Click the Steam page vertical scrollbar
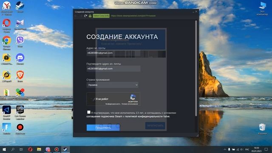Screen dimensions: 272x153 click(196, 68)
